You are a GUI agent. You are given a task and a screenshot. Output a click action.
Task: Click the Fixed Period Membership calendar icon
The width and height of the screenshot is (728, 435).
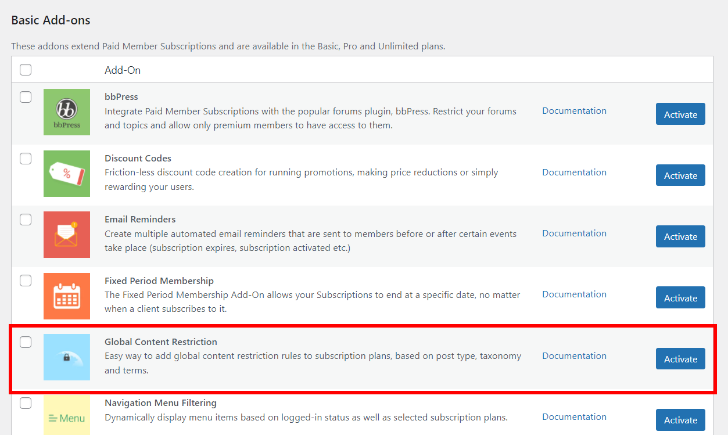[67, 296]
